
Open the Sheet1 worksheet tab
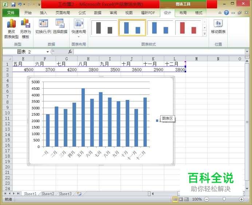(30, 194)
